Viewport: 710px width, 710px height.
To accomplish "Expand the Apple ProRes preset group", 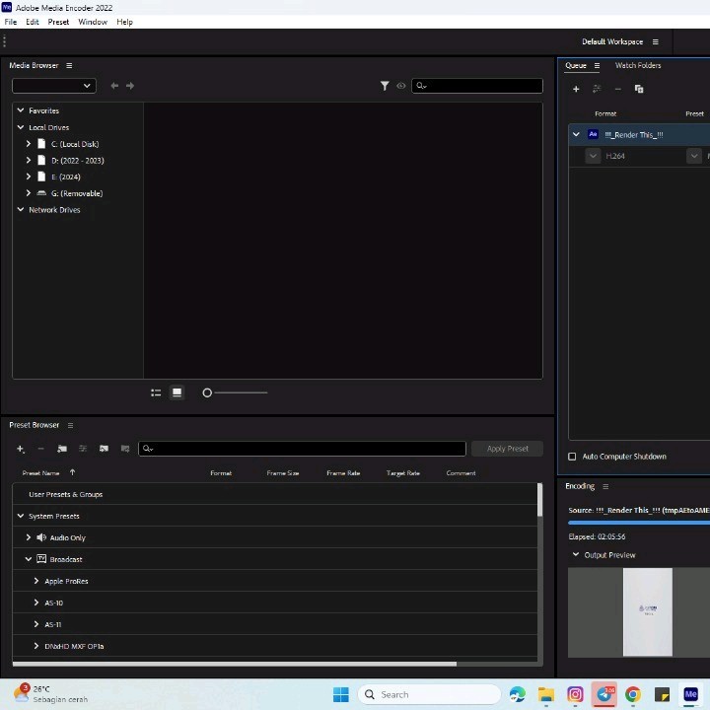I will pyautogui.click(x=36, y=581).
